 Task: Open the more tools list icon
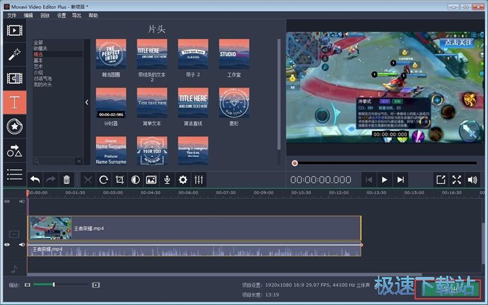coord(14,175)
